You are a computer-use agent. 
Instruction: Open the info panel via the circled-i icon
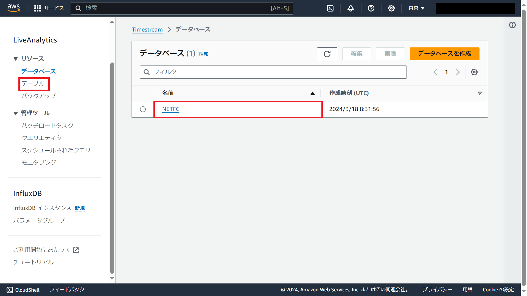point(512,25)
